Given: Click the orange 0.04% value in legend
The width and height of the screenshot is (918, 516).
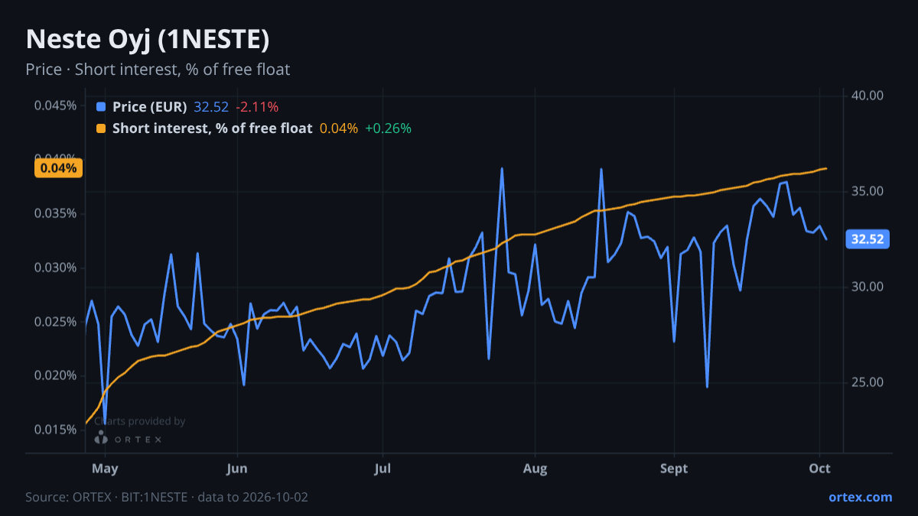Looking at the screenshot, I should click(339, 128).
